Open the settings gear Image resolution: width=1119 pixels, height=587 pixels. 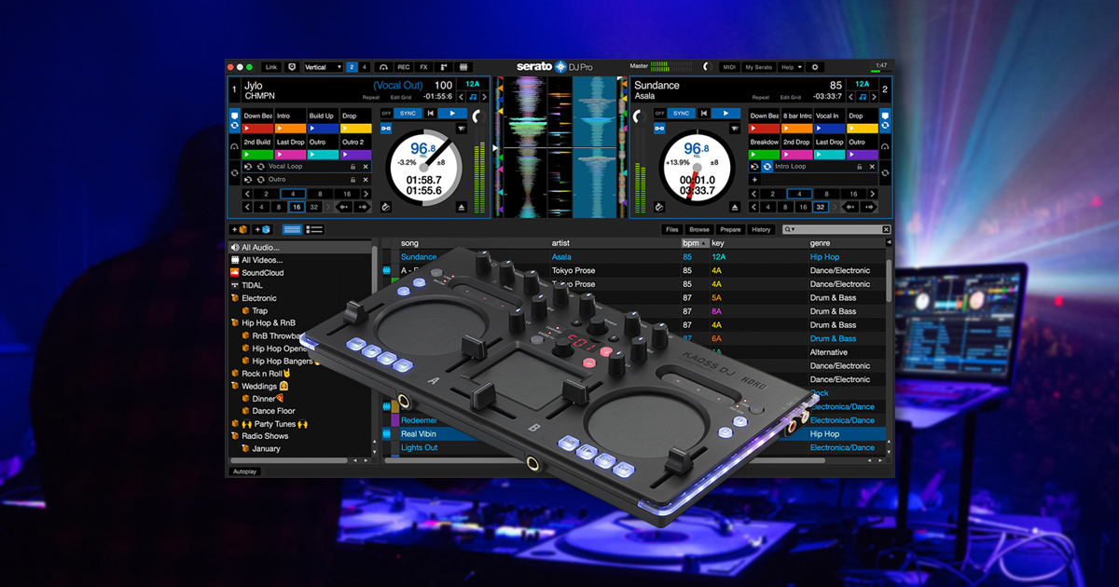(x=814, y=67)
